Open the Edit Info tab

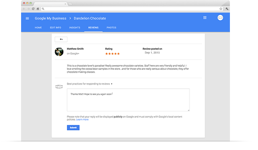(55, 28)
